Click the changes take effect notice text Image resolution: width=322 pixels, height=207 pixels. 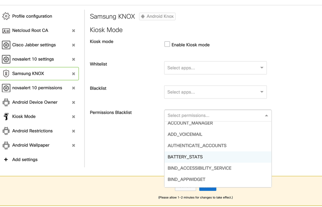tap(196, 198)
